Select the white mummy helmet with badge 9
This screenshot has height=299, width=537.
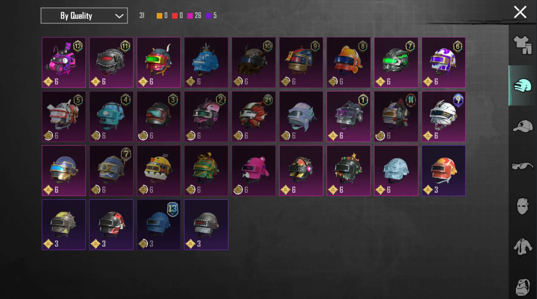click(x=443, y=117)
